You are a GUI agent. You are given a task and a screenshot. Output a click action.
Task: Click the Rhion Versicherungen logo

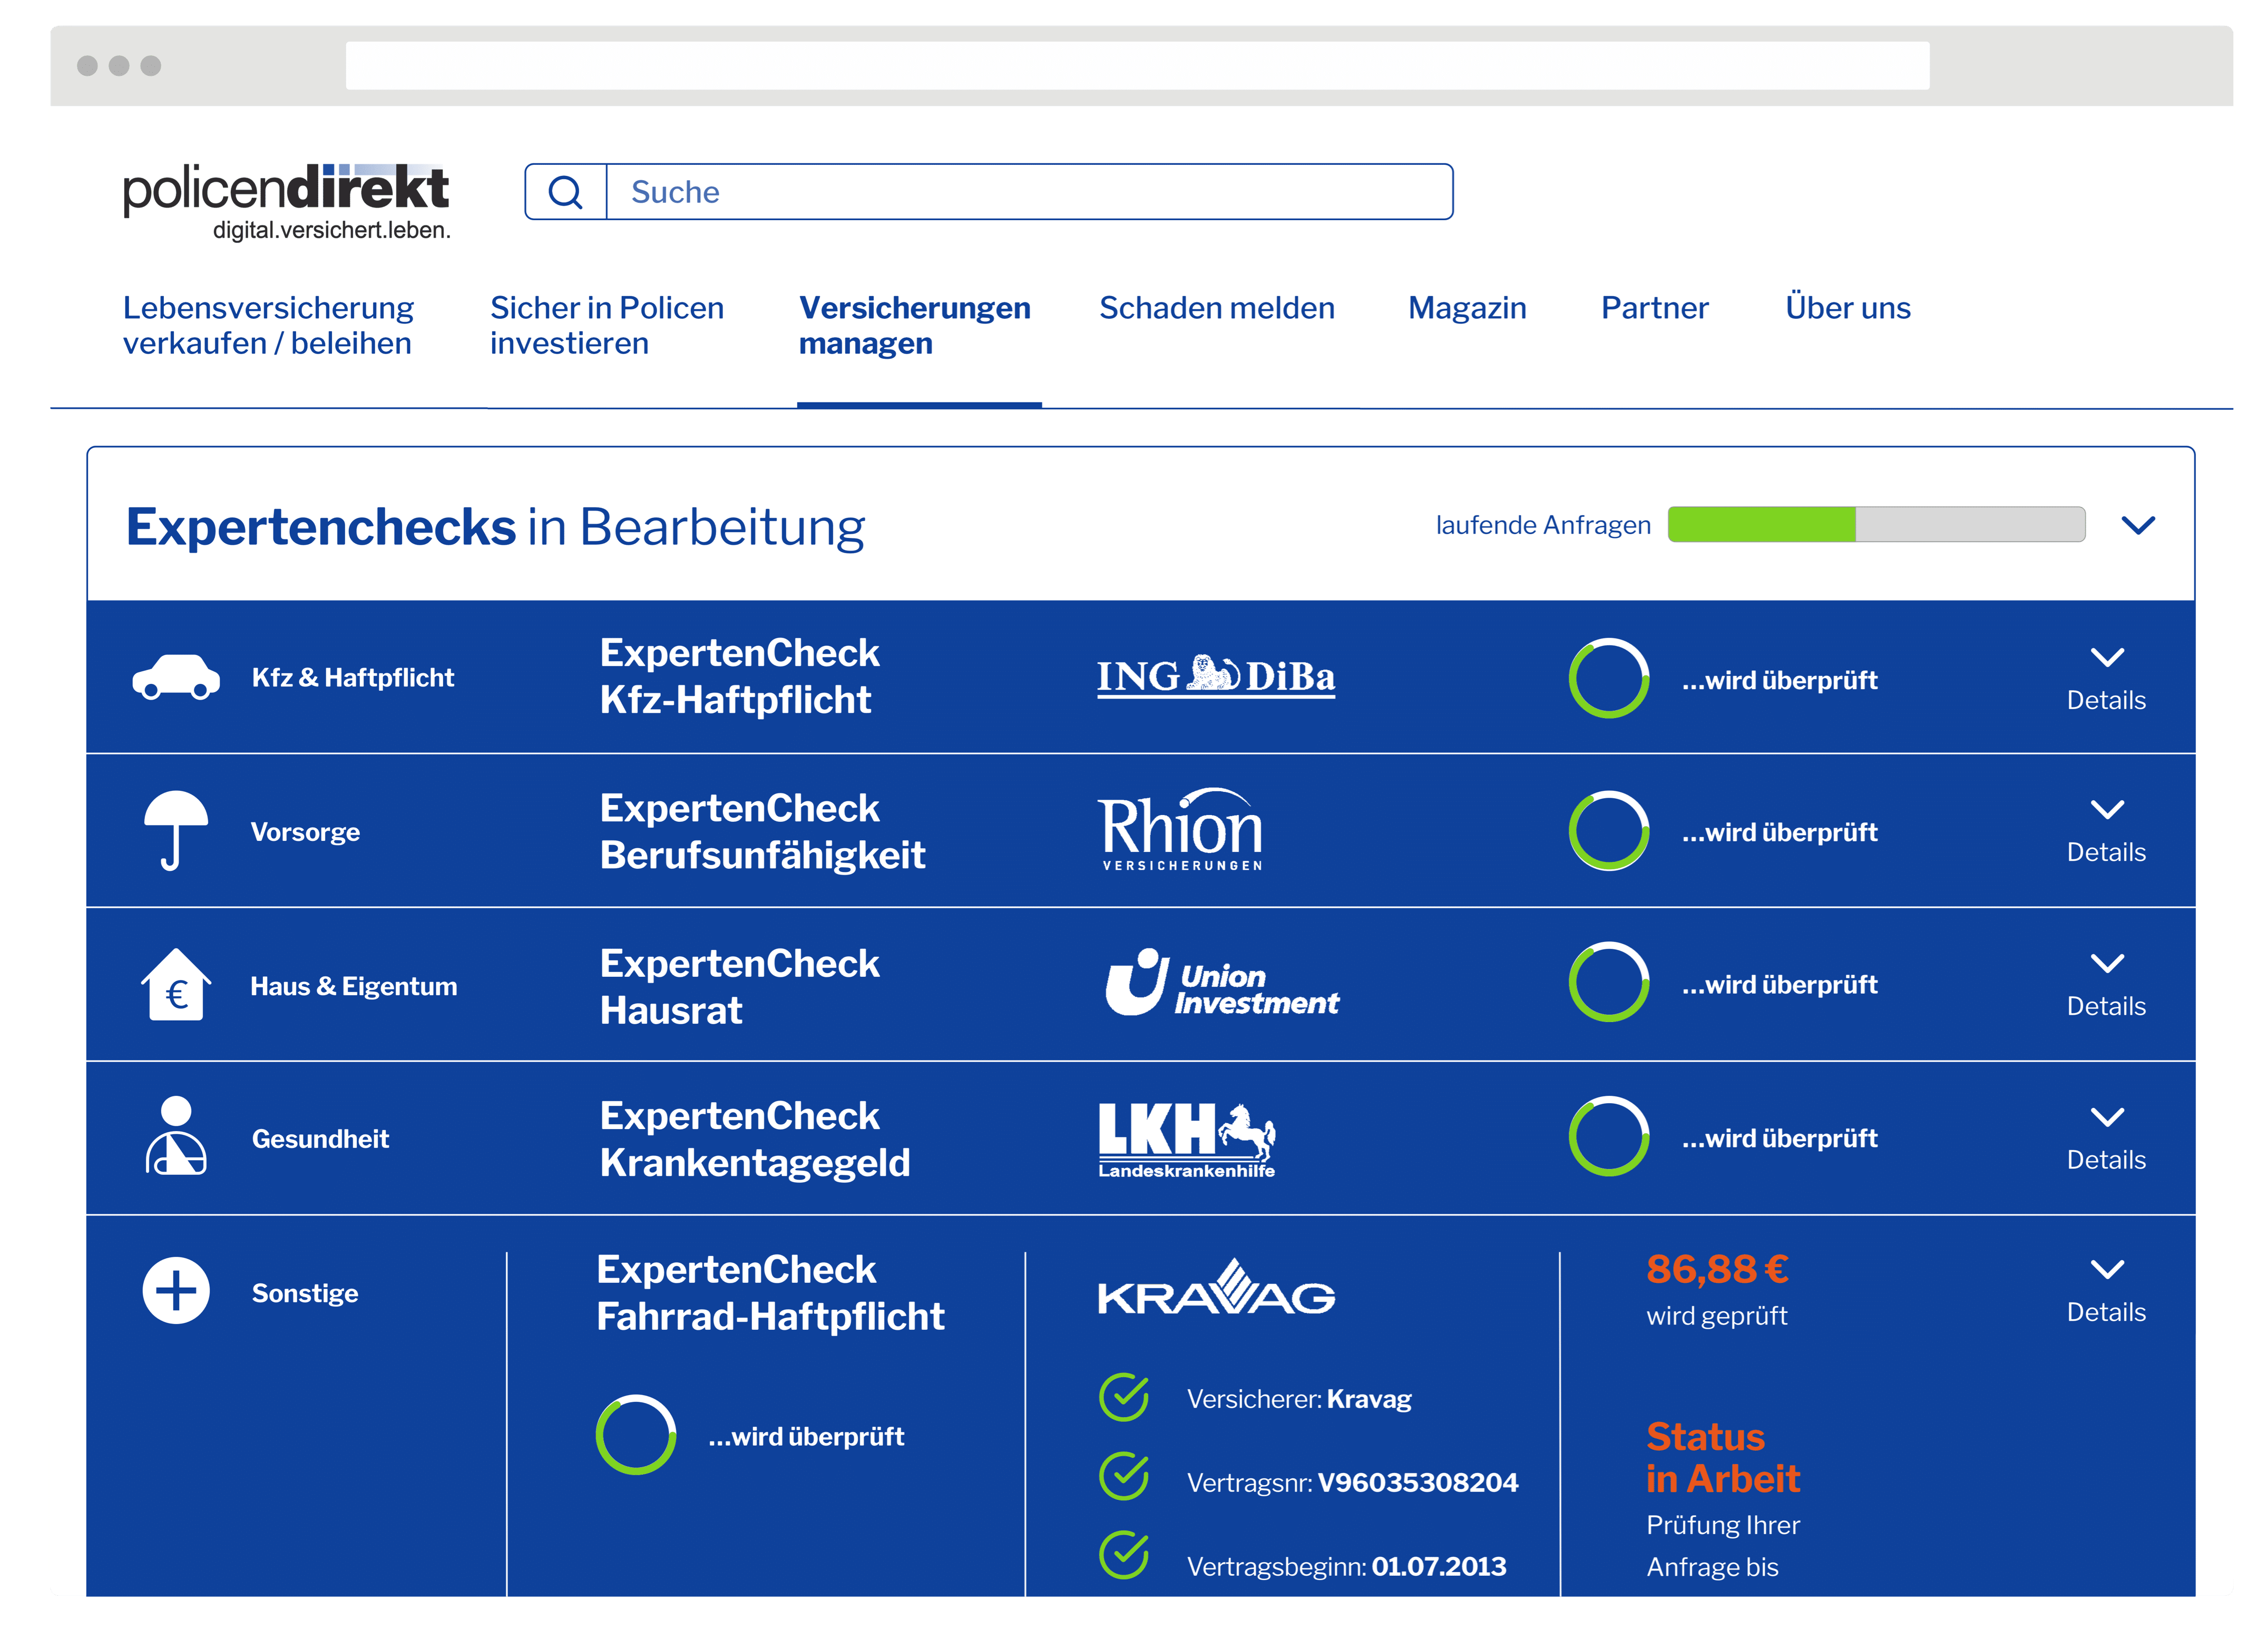pyautogui.click(x=1181, y=829)
